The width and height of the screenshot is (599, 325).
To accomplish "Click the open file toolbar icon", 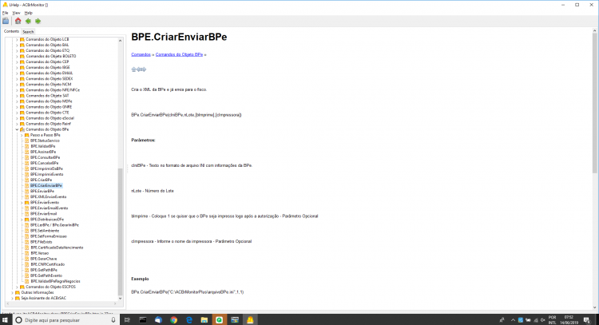I will pyautogui.click(x=6, y=21).
